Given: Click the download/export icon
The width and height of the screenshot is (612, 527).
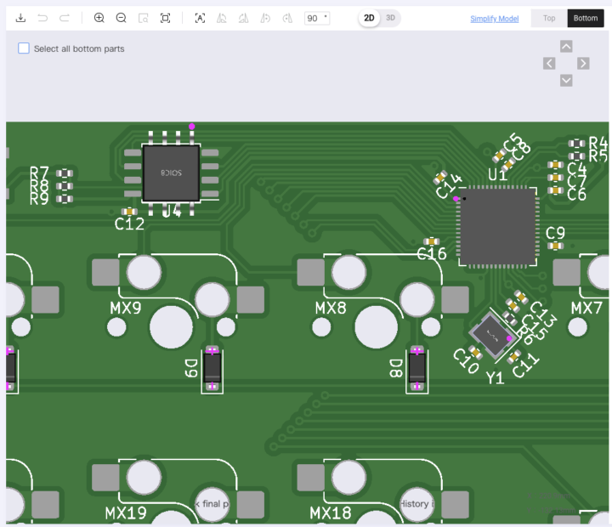Looking at the screenshot, I should pos(20,18).
